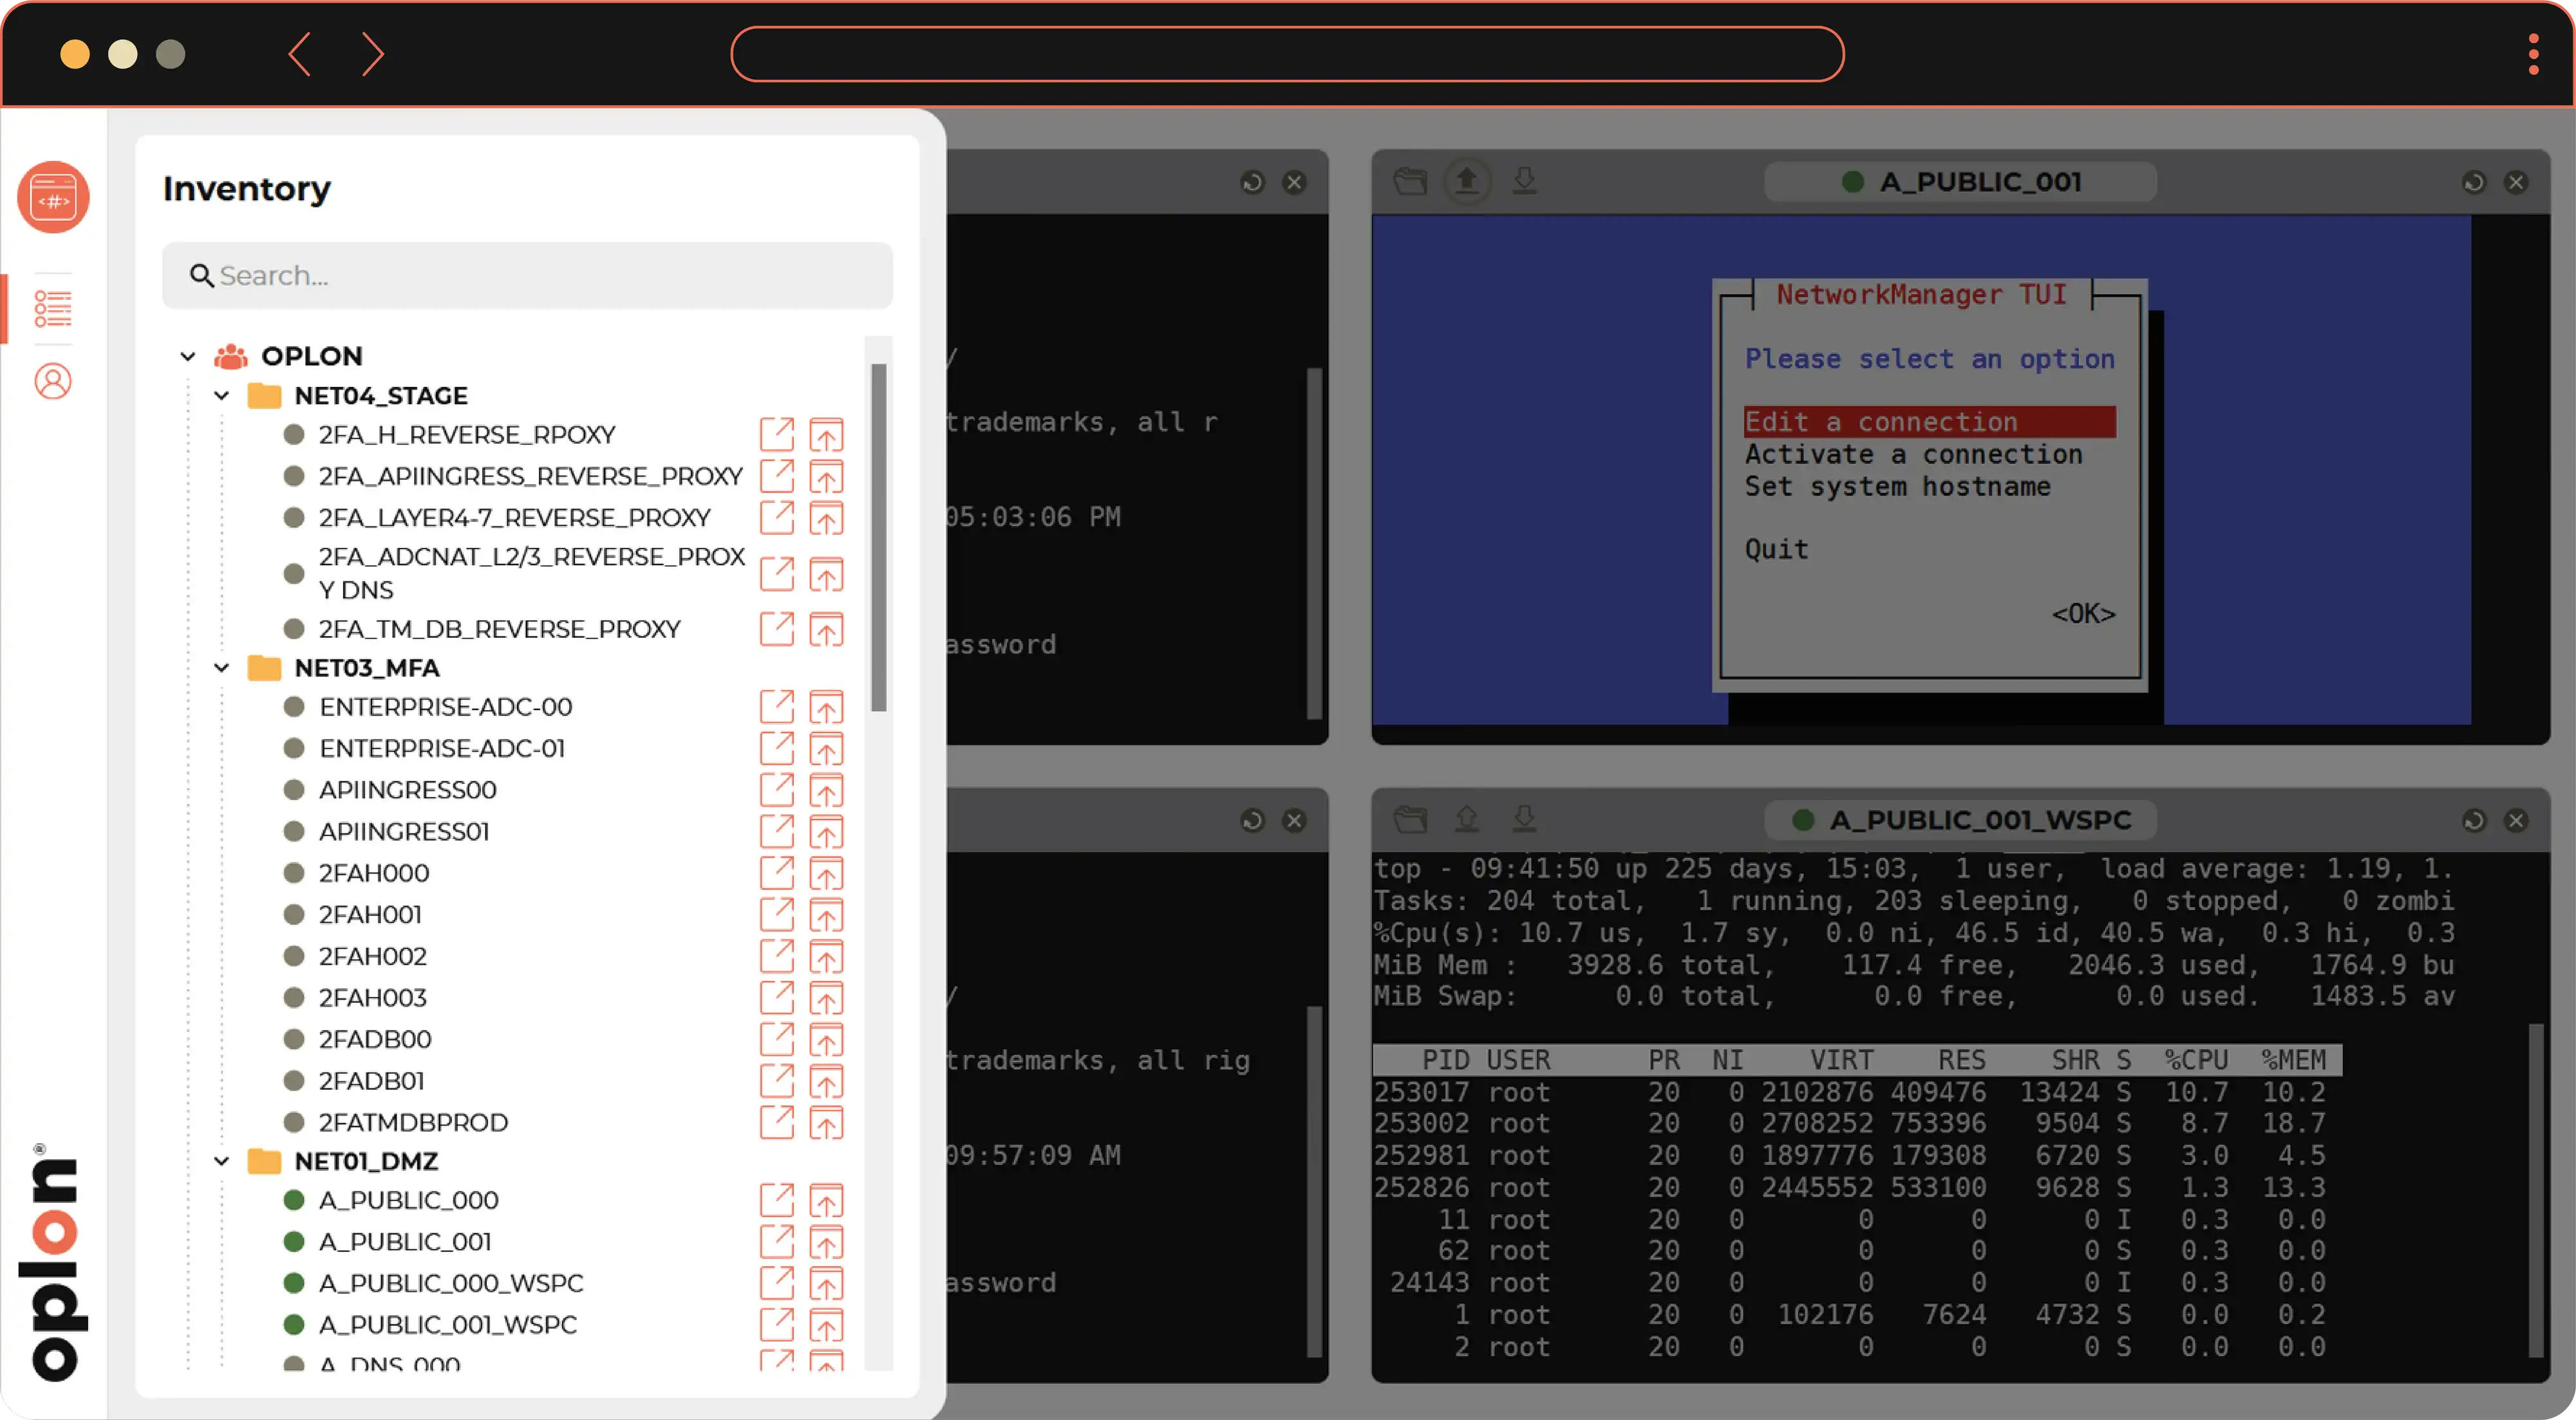Screen dimensions: 2576x1420
Task: Select the 2FAH001 inventory entry
Action: [370, 915]
